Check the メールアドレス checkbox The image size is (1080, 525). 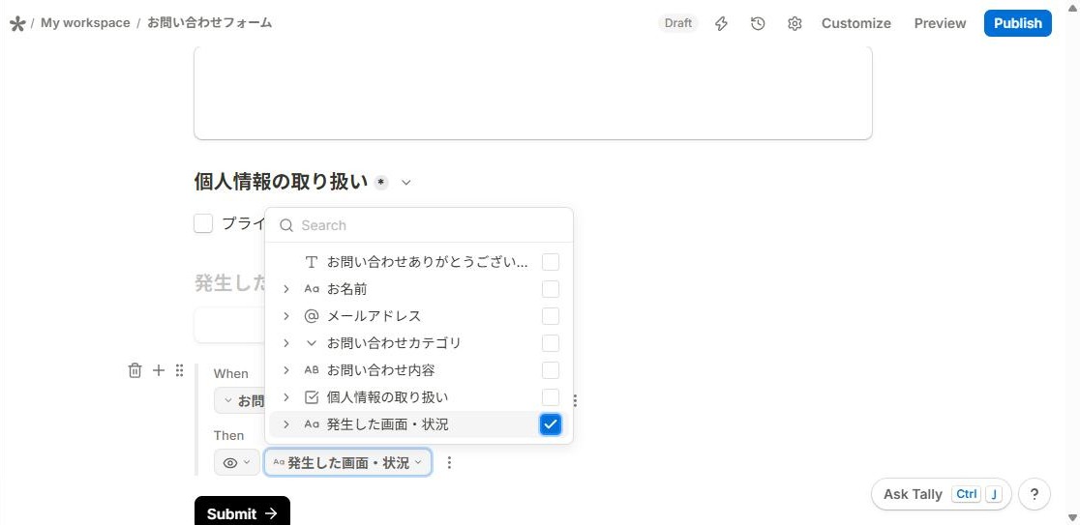point(551,316)
